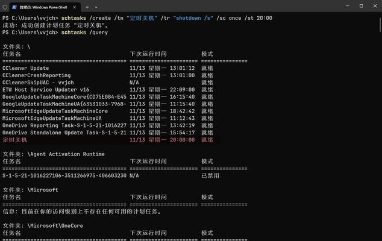Click the PowerShell icon on the tab

pos(14,7)
